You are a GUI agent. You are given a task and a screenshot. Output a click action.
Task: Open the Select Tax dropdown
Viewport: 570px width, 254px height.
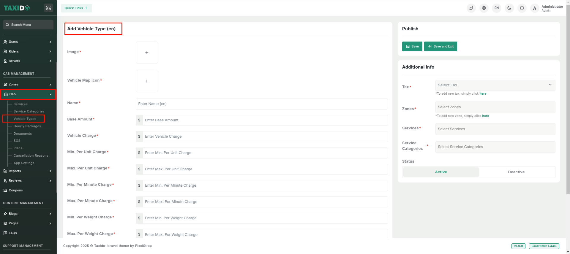click(495, 85)
